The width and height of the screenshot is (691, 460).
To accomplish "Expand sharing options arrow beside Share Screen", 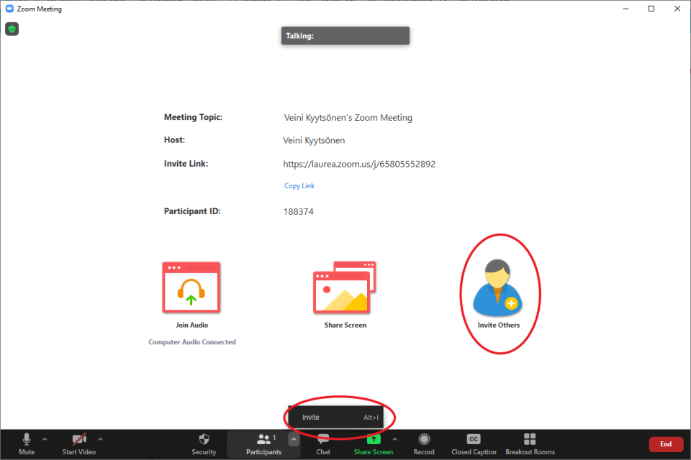I will (395, 439).
